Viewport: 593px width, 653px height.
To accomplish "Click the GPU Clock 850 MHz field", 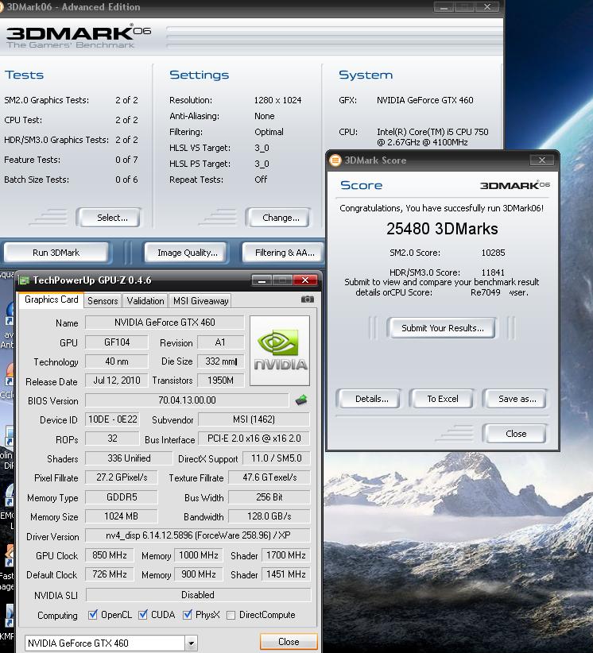I will click(109, 555).
